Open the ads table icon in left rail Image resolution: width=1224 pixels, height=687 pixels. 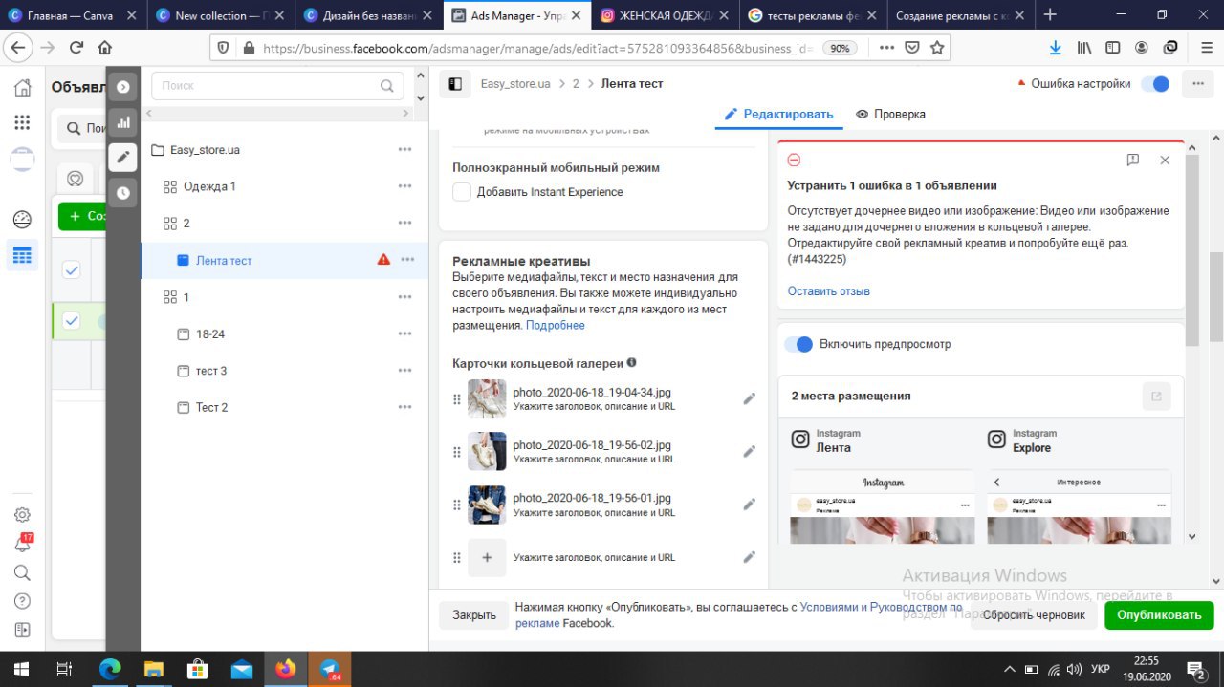pyautogui.click(x=22, y=255)
